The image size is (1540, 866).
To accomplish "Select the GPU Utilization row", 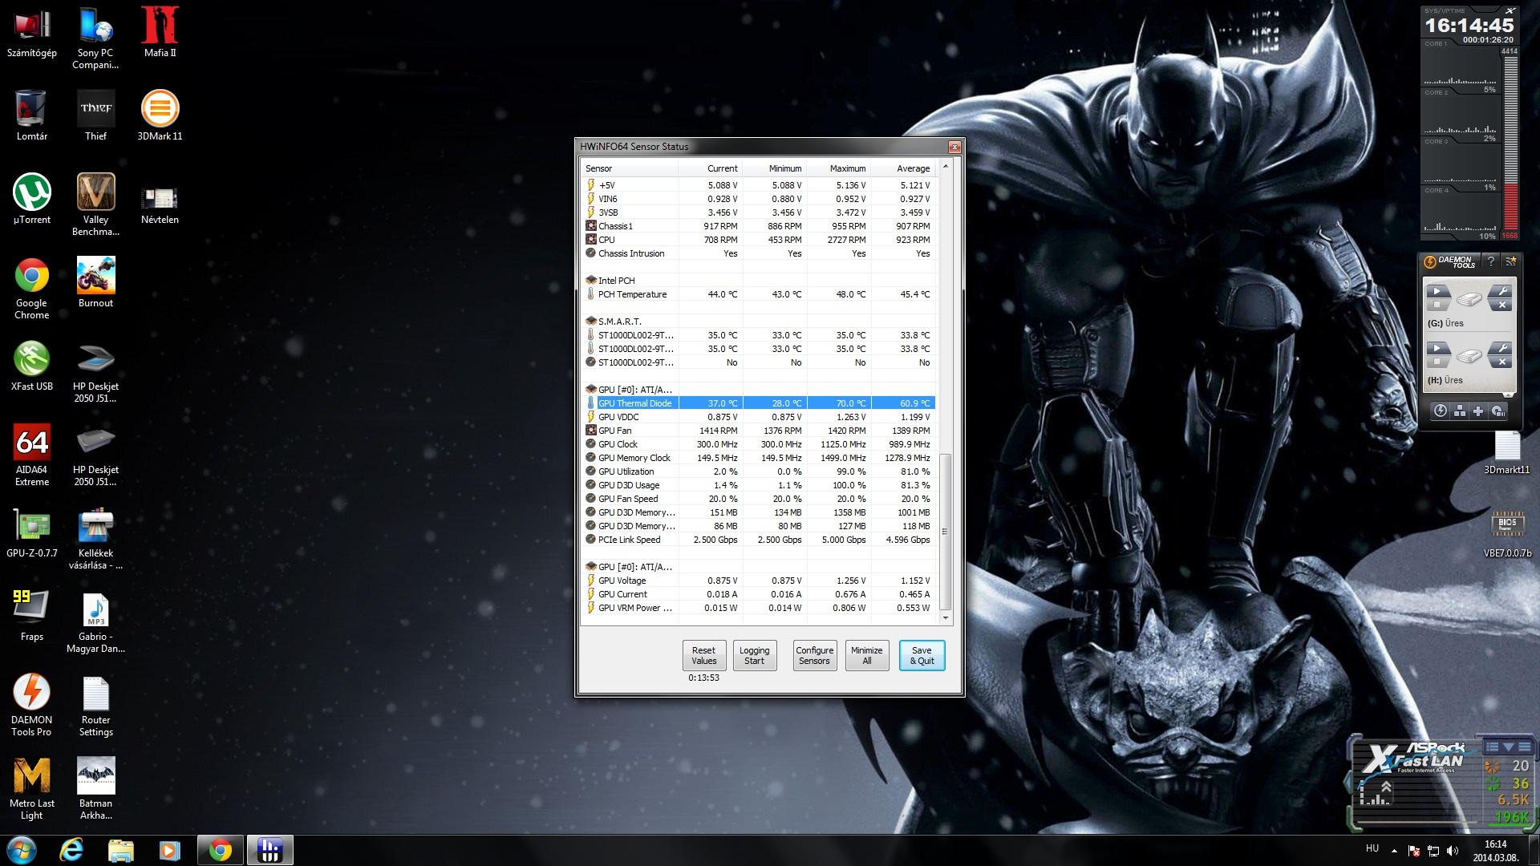I will point(759,471).
